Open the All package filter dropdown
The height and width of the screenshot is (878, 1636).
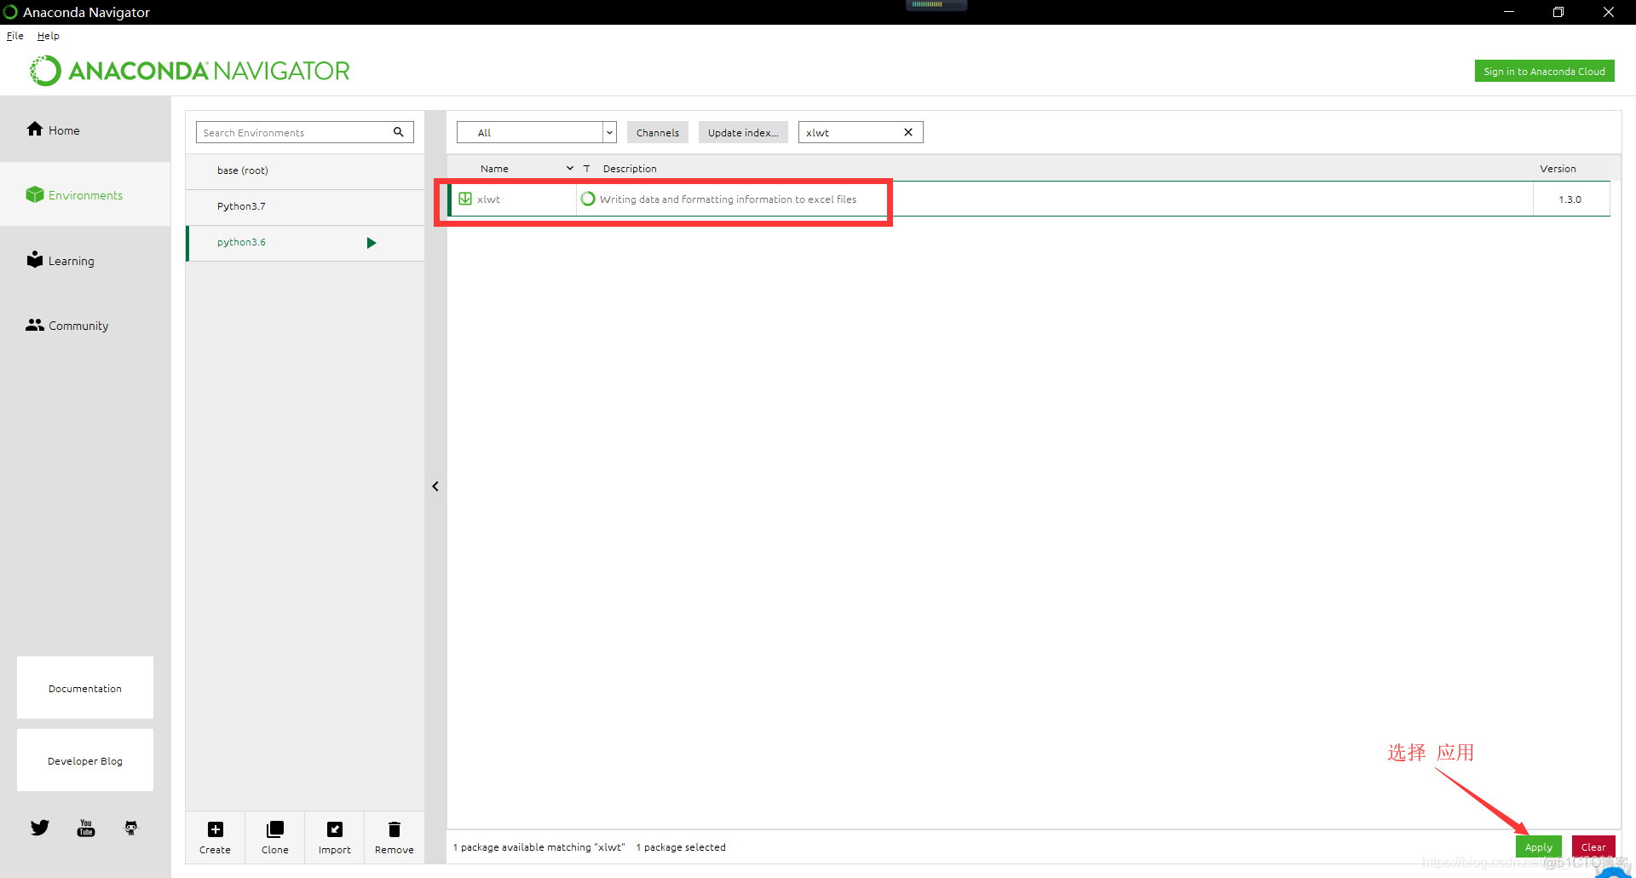(x=537, y=132)
